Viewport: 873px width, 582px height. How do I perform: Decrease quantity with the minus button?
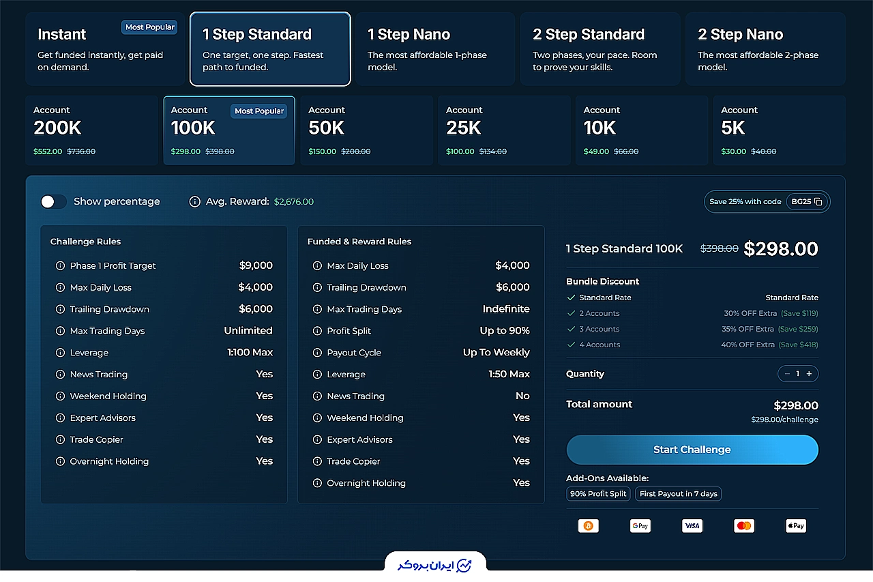[x=787, y=374]
